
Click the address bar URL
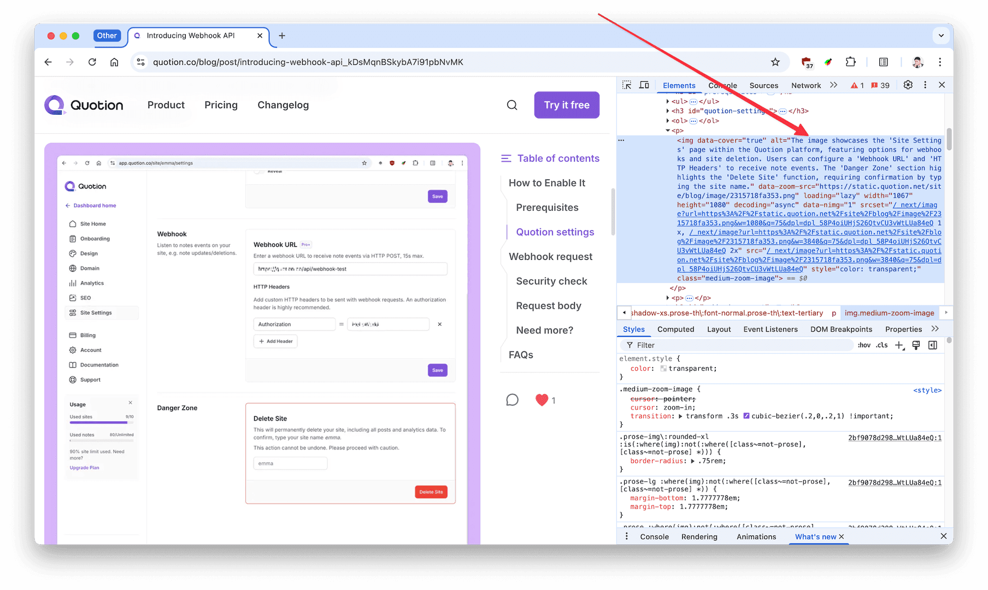coord(308,62)
